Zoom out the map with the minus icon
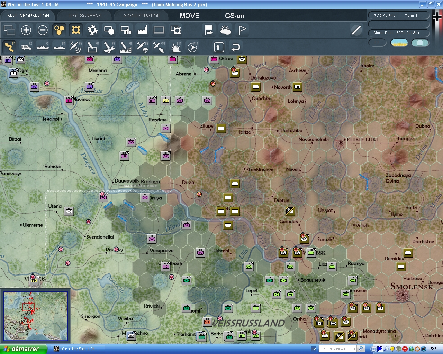The width and height of the screenshot is (443, 354). click(43, 30)
